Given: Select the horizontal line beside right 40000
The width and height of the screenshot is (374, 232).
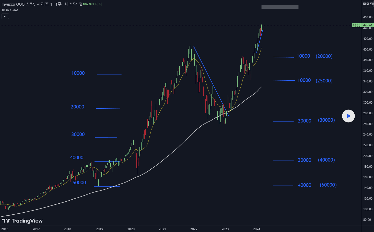Looking at the screenshot, I should pyautogui.click(x=283, y=186).
